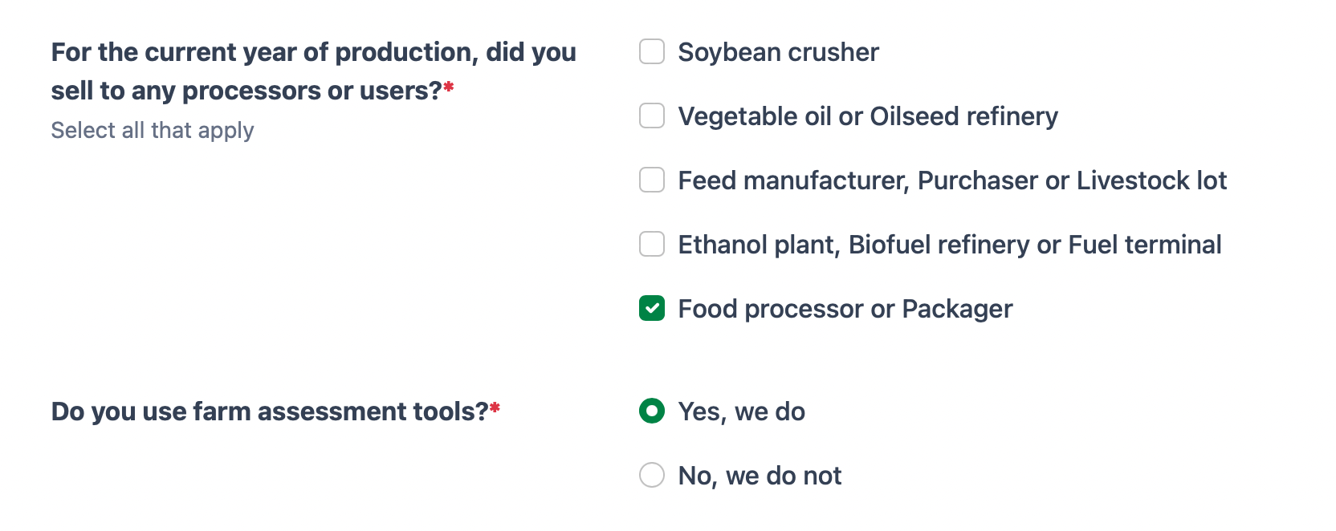
Task: Click the "Feed manufacturer, Purchaser or Livestock lot" label
Action: point(952,180)
